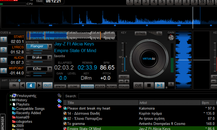Set loop IN point
The height and width of the screenshot is (130, 217).
click(14, 85)
